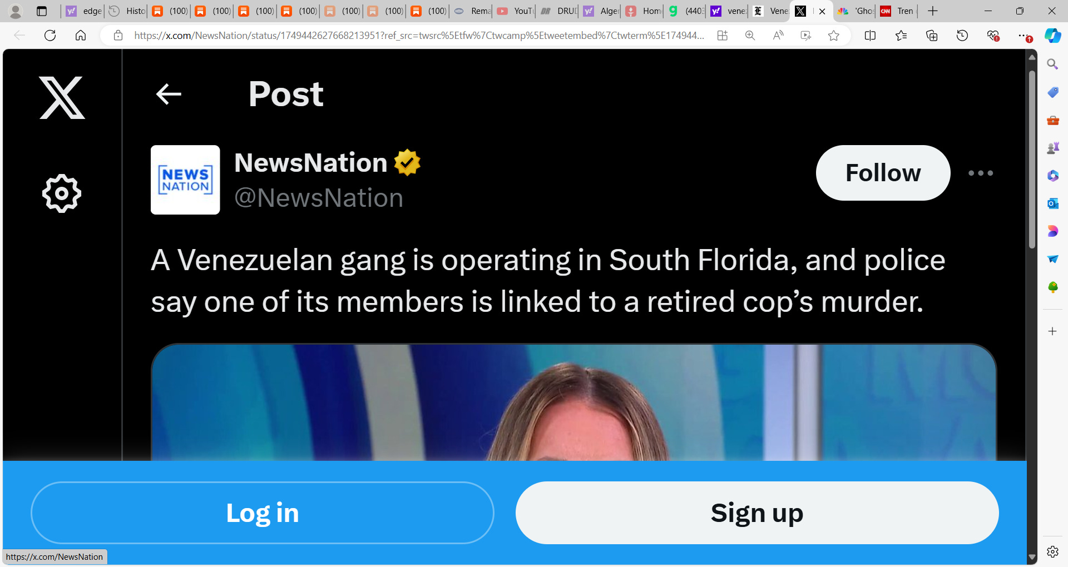Screen dimensions: 1068x567
Task: Switch to the YouTube tab
Action: tap(515, 11)
